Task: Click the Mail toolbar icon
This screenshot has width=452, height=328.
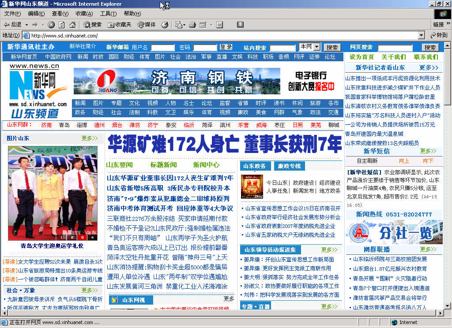Action: (x=179, y=25)
